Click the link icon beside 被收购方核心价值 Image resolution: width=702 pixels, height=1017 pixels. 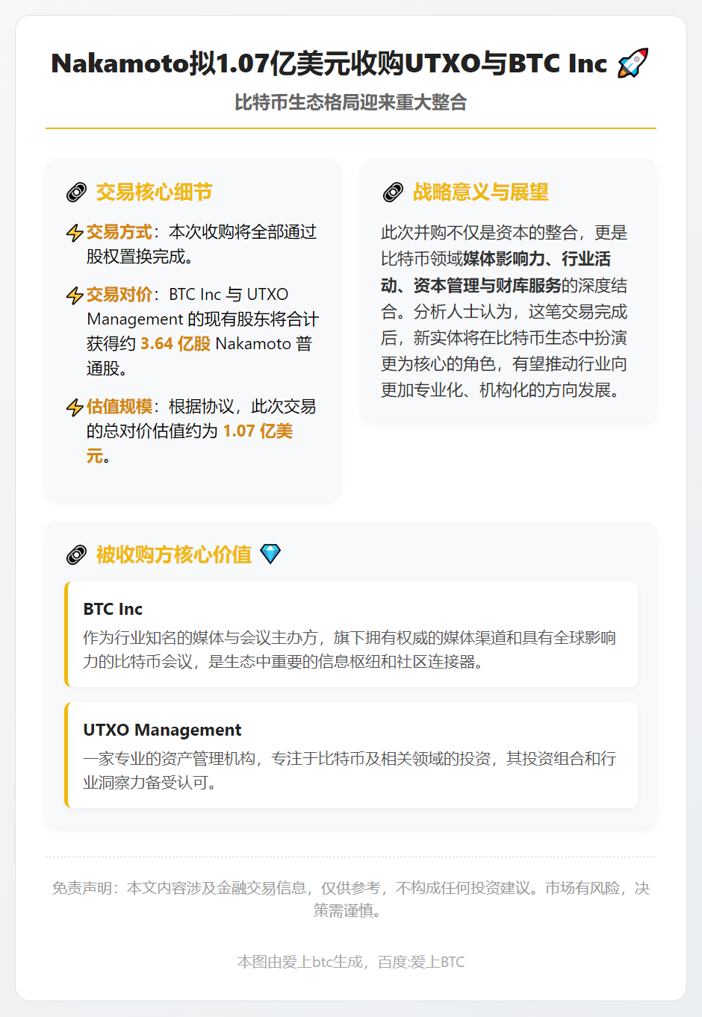(x=76, y=554)
